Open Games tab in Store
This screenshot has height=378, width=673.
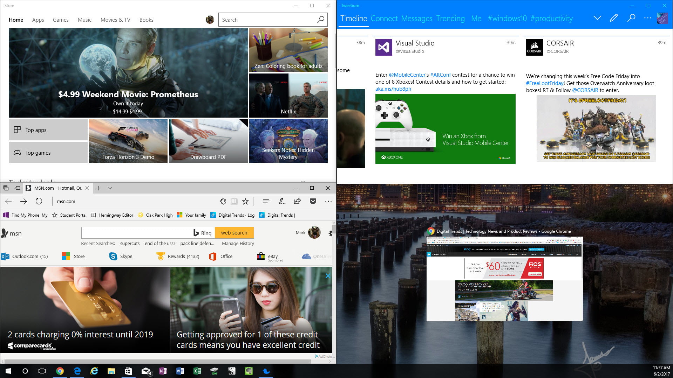click(x=61, y=20)
